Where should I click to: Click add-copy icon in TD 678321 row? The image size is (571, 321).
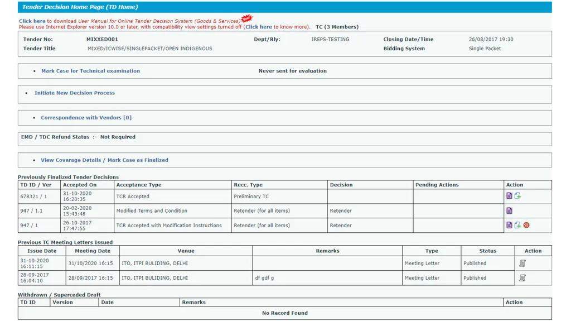517,196
